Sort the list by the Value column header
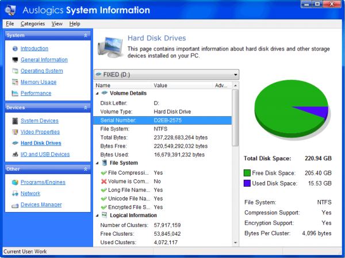 click(x=181, y=86)
